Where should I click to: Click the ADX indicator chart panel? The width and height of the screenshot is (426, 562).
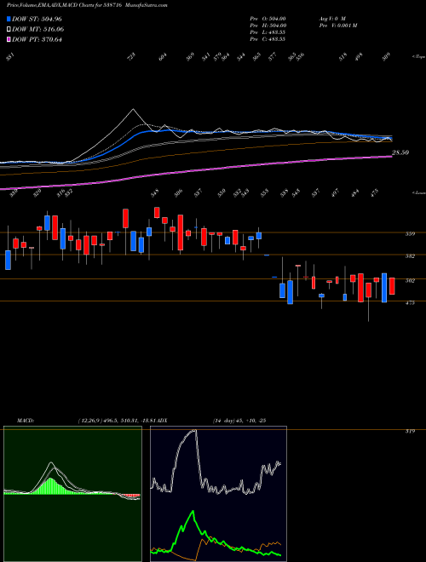click(x=218, y=494)
